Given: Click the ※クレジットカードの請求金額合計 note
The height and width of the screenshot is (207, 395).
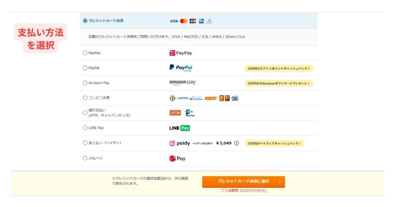Looking at the screenshot, I should [150, 181].
